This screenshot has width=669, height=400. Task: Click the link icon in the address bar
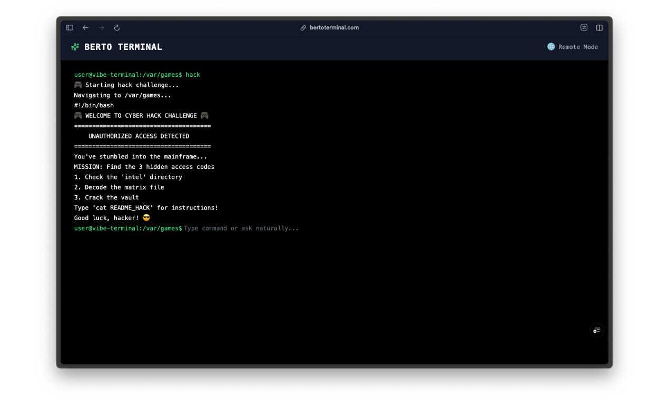[x=303, y=28]
